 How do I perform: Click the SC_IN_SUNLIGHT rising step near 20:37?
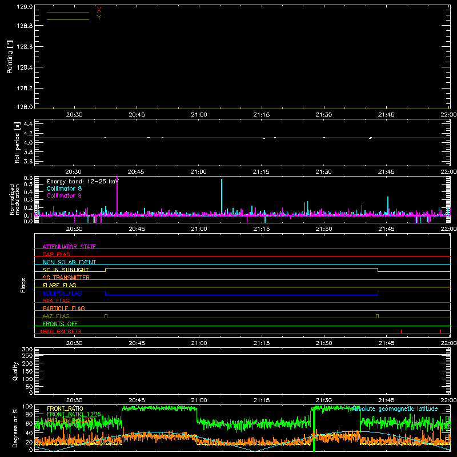tap(106, 270)
